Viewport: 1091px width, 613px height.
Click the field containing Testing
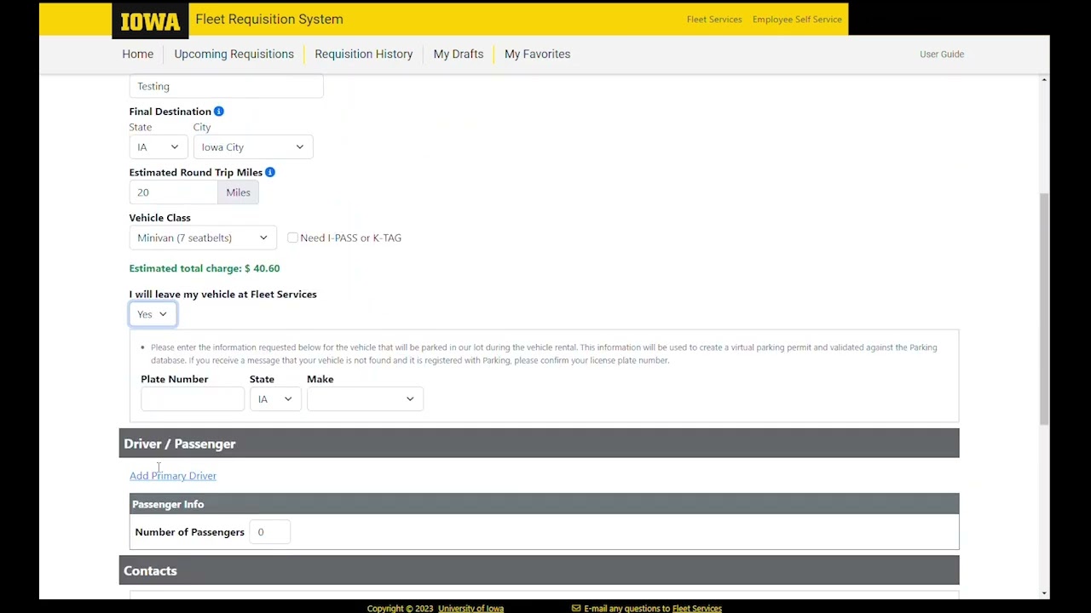(x=226, y=86)
